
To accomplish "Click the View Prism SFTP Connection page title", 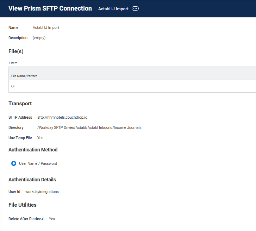I will (50, 8).
